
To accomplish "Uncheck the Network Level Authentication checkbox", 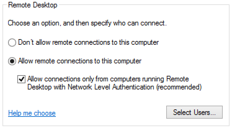I will tap(22, 79).
